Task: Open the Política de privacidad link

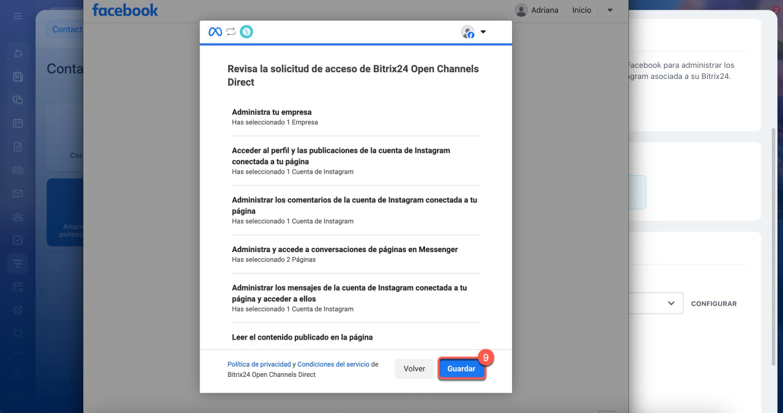Action: [x=259, y=364]
